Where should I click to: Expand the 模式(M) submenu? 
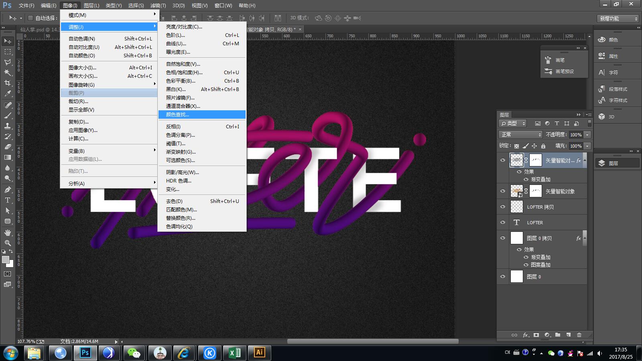(x=109, y=15)
